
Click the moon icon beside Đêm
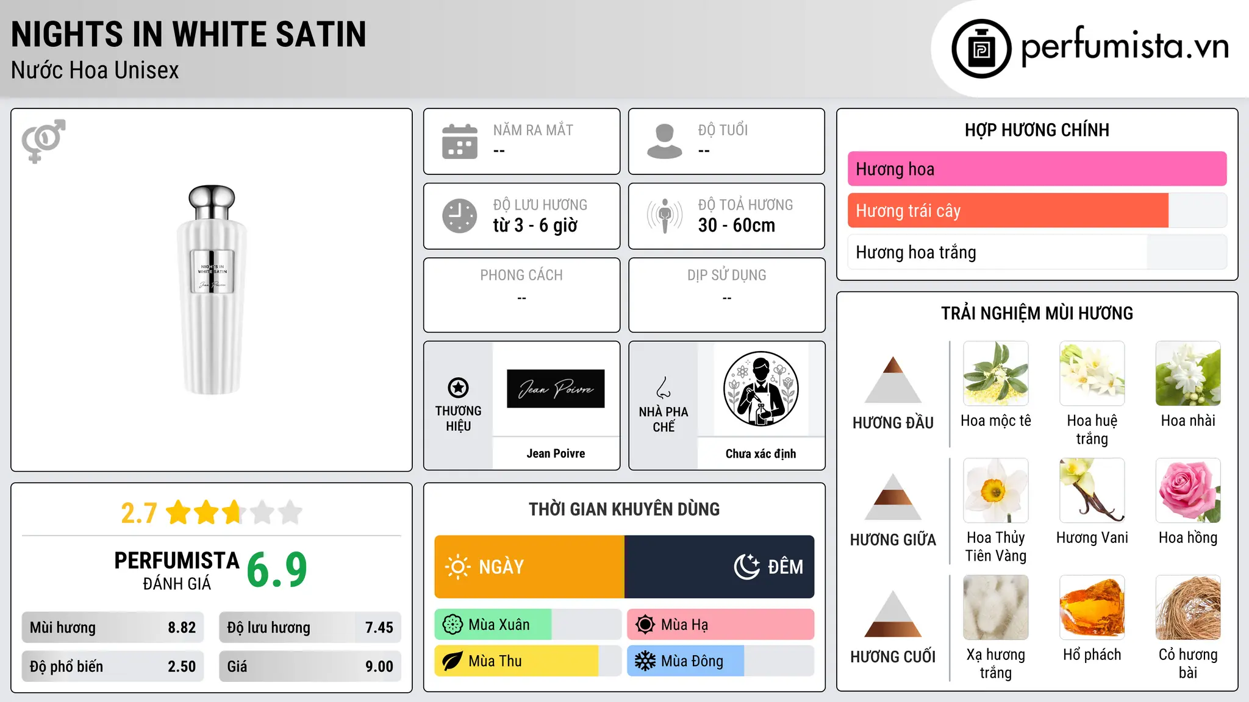pyautogui.click(x=747, y=567)
